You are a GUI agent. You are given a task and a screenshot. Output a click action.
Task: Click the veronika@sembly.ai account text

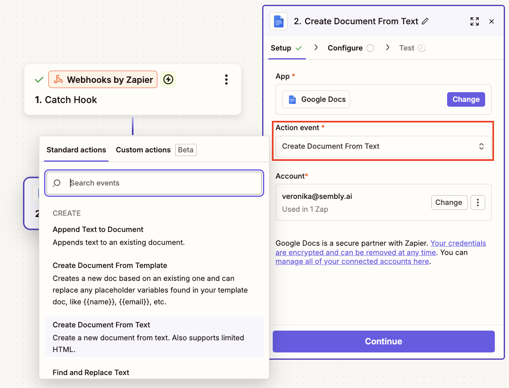pyautogui.click(x=317, y=196)
